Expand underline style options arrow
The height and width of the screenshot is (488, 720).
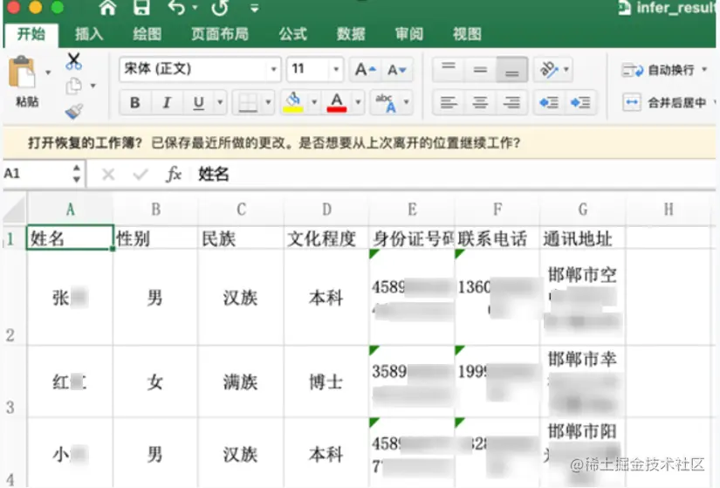coord(221,102)
